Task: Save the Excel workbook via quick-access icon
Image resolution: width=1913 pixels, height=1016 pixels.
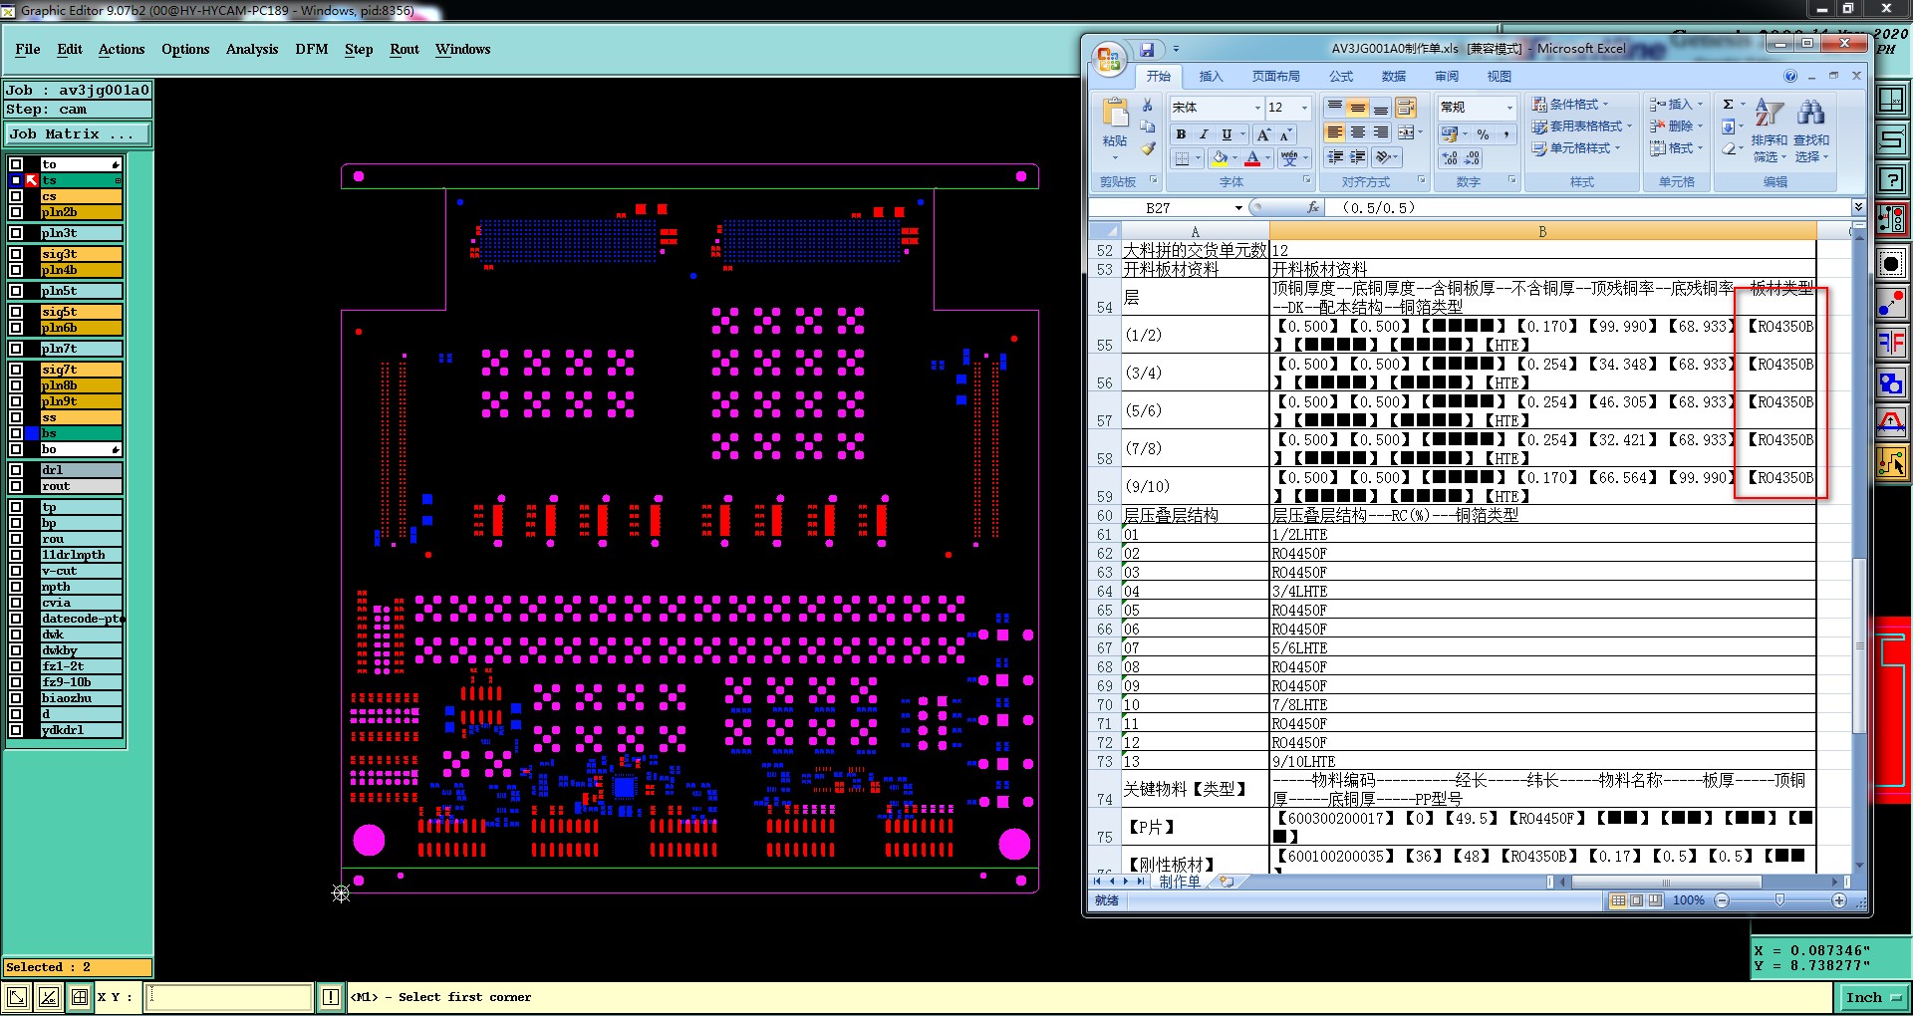Action: pyautogui.click(x=1147, y=49)
